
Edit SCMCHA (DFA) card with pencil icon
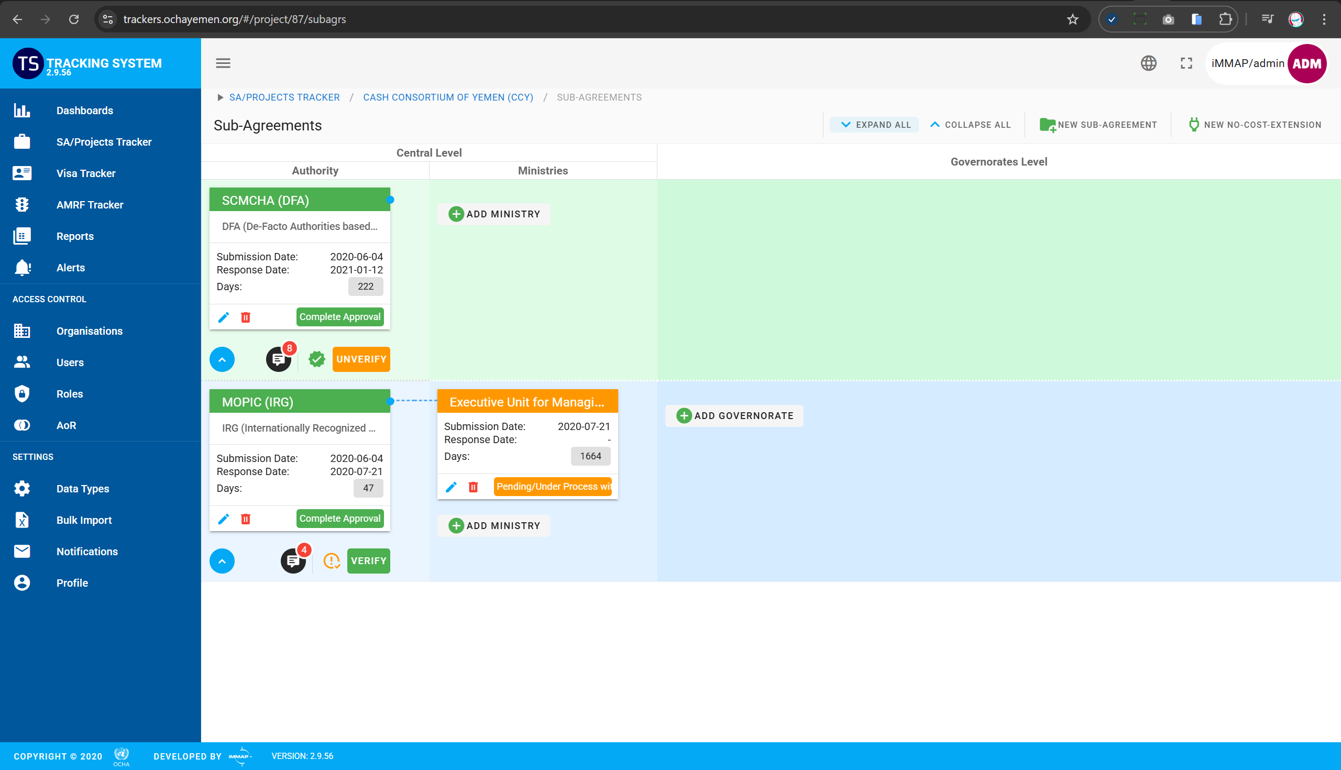(224, 317)
